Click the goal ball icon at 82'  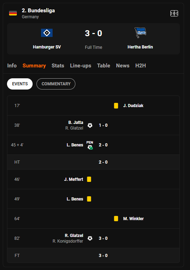[90, 238]
